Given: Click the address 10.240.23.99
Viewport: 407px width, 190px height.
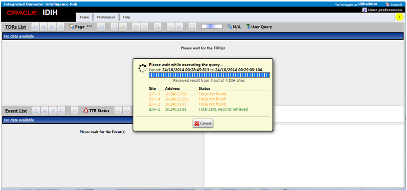Looking at the screenshot, I should click(176, 94).
